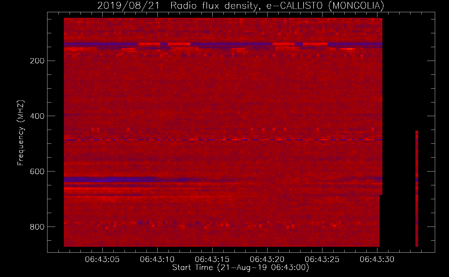The width and height of the screenshot is (449, 277).
Task: Select the 800 frequency tick label
Action: pyautogui.click(x=37, y=227)
